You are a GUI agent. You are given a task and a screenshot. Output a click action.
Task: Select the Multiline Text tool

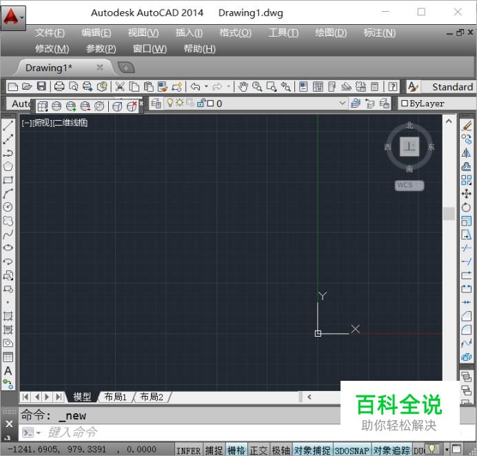(x=8, y=371)
